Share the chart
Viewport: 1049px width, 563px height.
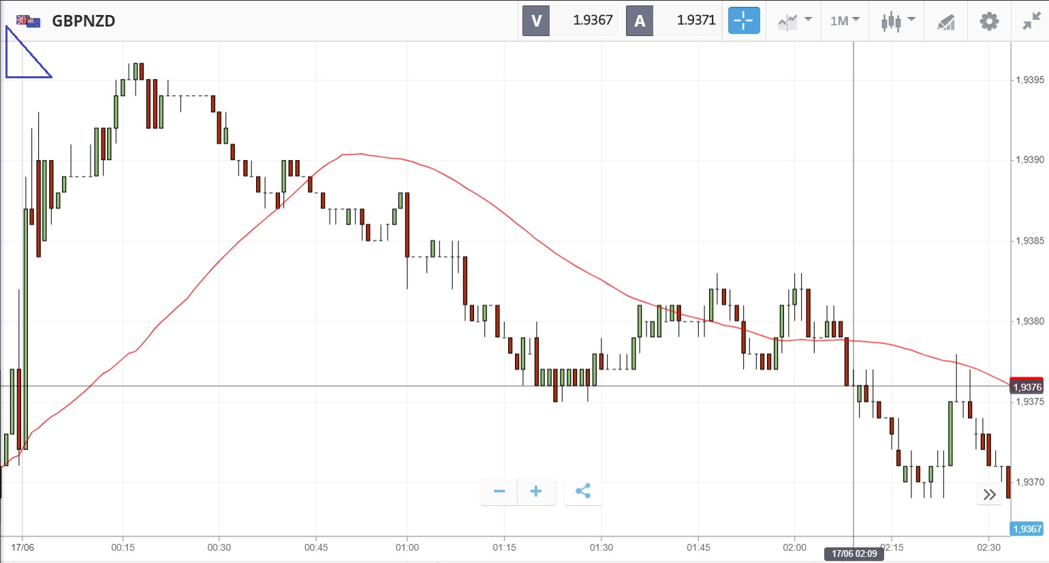click(x=583, y=491)
